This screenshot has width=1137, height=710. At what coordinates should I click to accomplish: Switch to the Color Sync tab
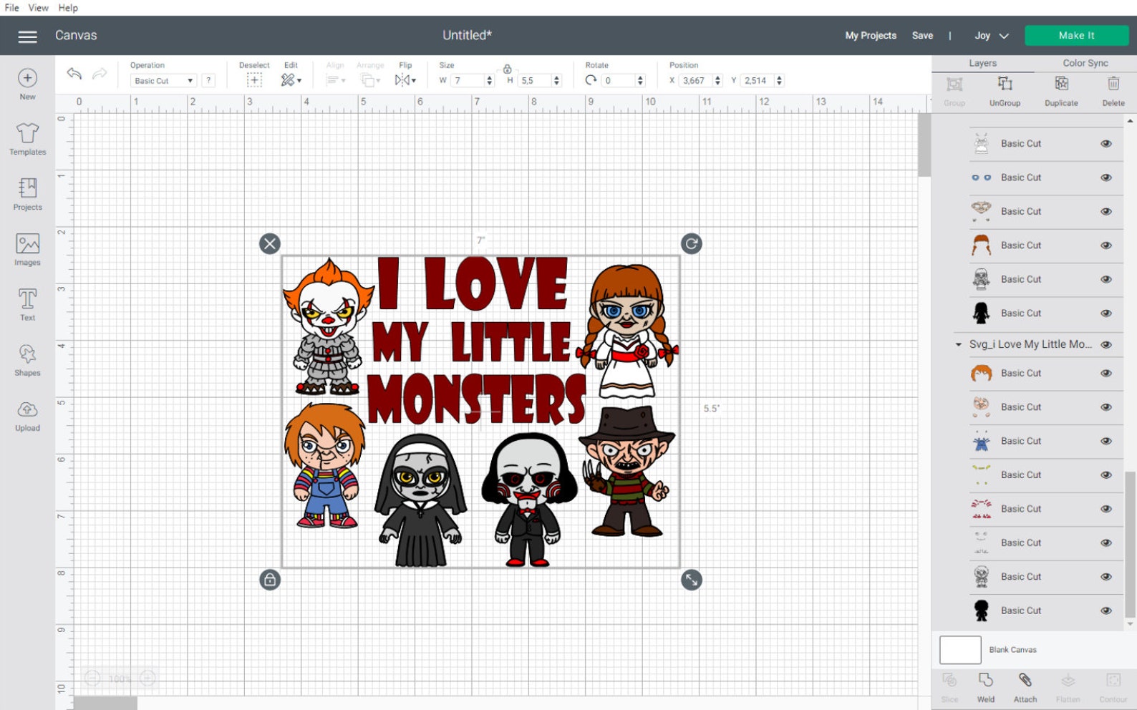(x=1085, y=63)
